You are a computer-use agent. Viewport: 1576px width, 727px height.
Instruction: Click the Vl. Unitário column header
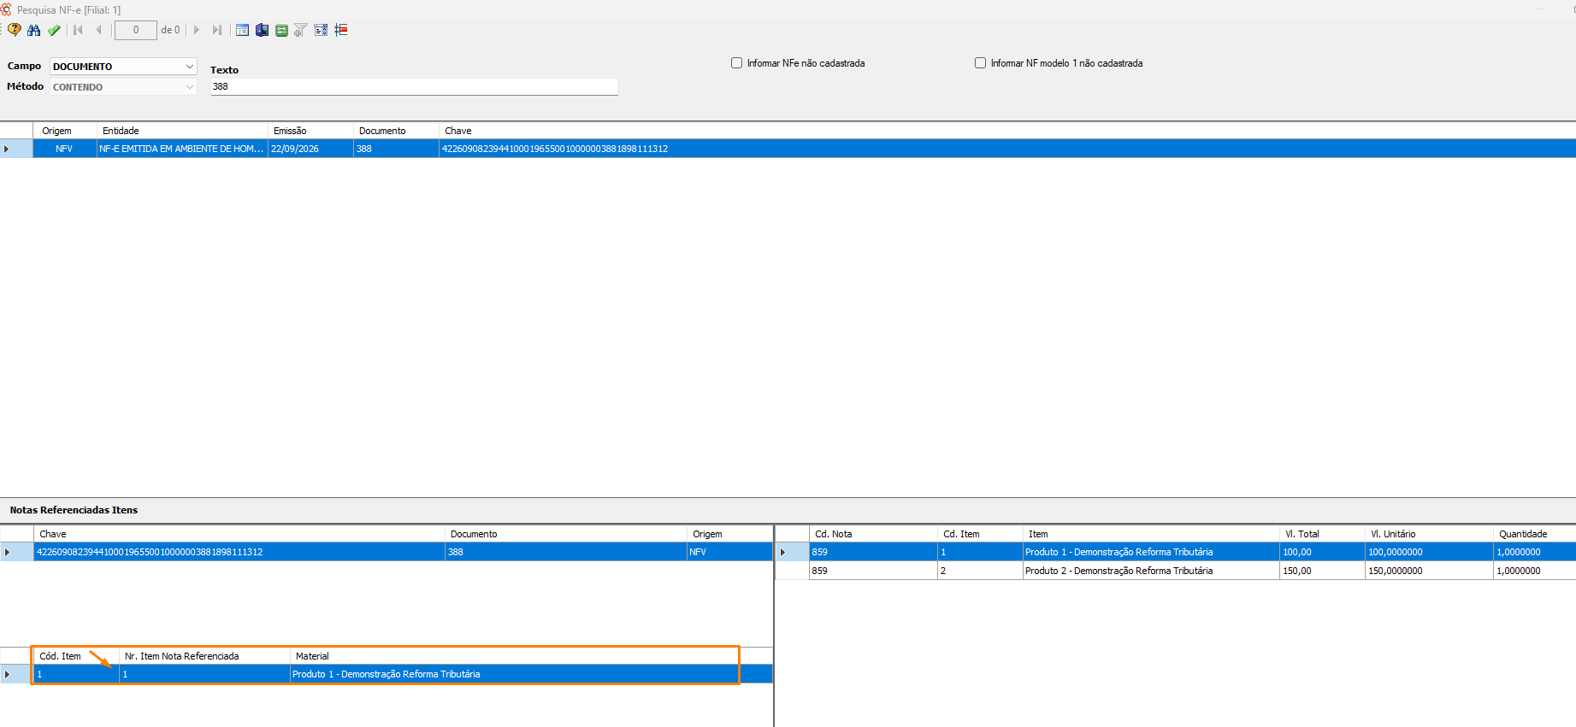1429,534
